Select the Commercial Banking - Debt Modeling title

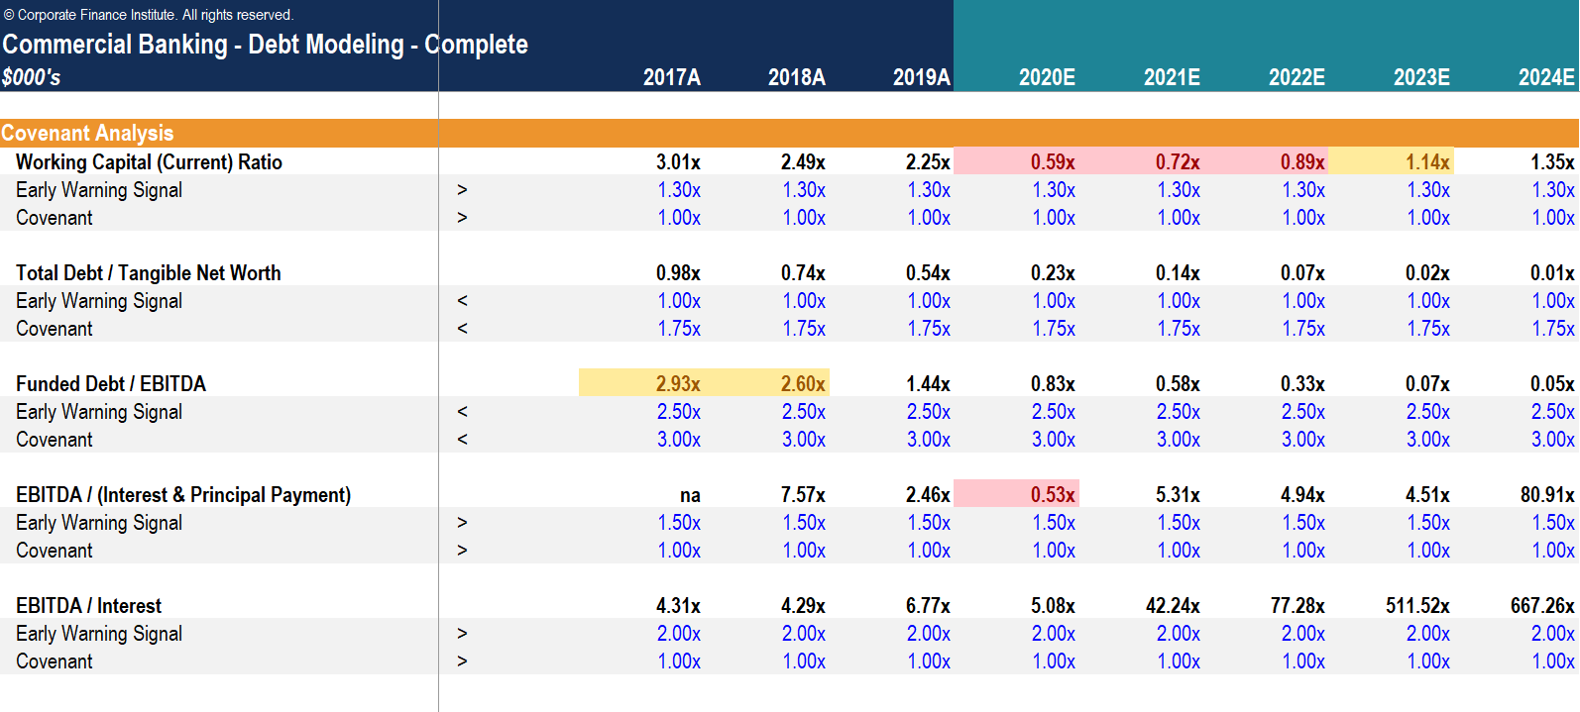point(265,45)
